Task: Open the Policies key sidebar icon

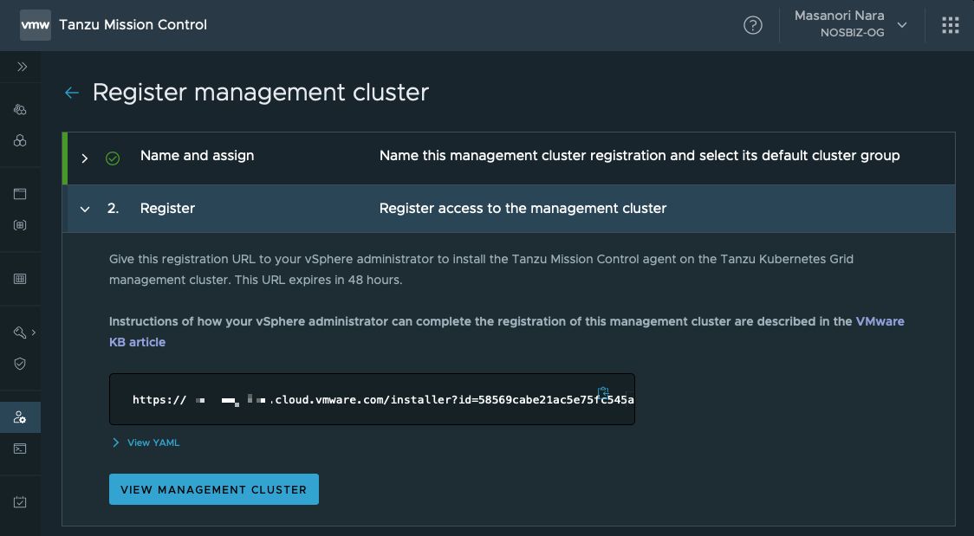Action: 19,333
